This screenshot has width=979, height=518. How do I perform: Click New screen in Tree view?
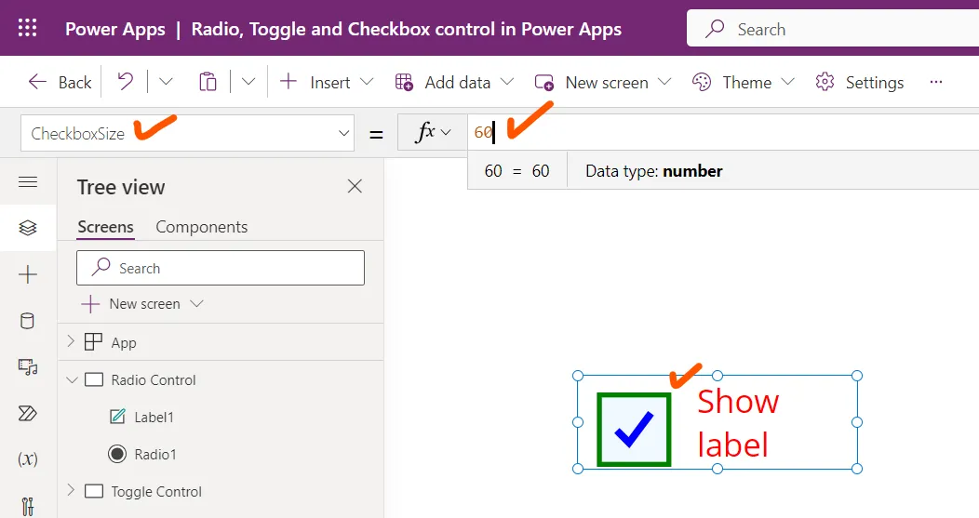130,304
